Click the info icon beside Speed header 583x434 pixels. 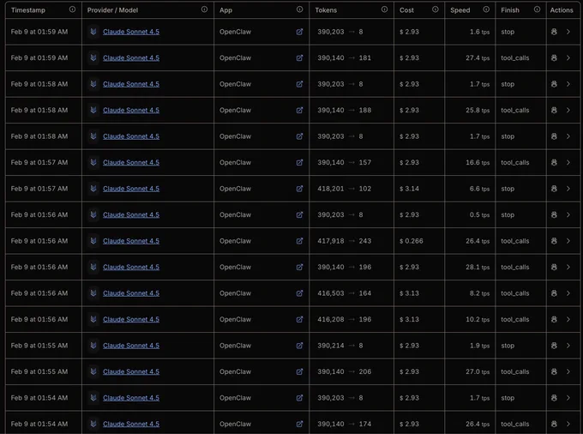point(486,9)
